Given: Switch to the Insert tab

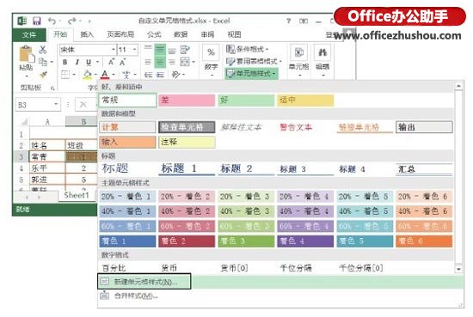Looking at the screenshot, I should tap(87, 34).
